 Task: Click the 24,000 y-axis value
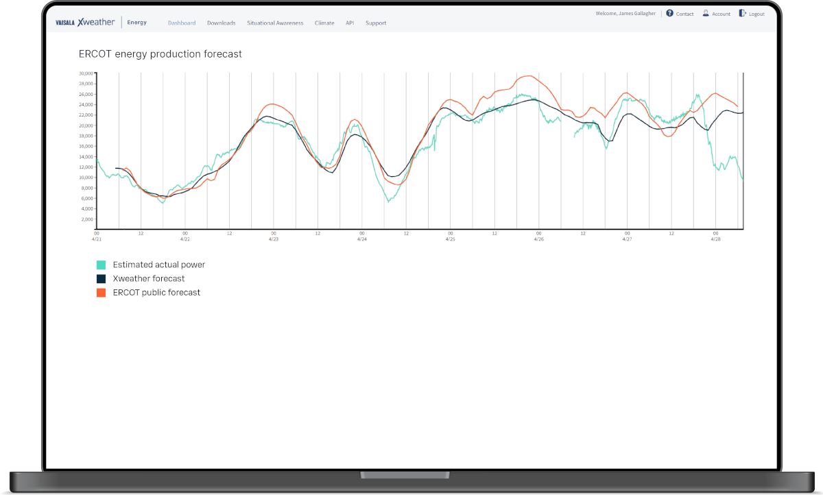pos(86,105)
